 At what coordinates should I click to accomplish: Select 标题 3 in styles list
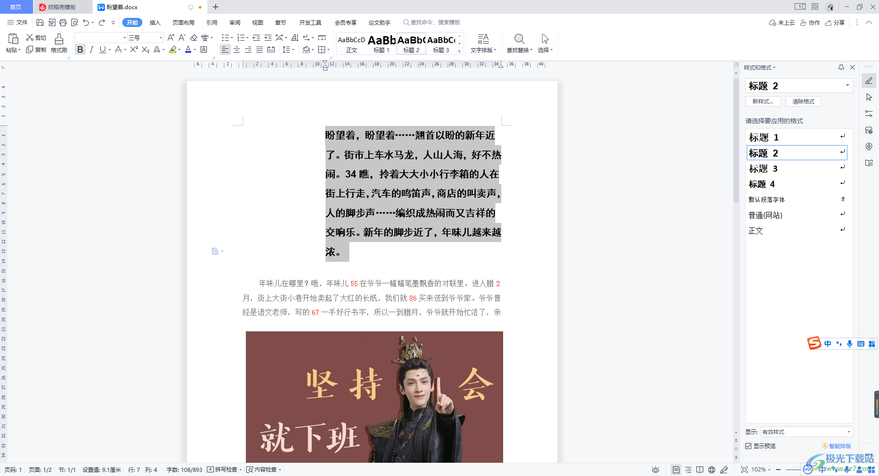(x=797, y=168)
